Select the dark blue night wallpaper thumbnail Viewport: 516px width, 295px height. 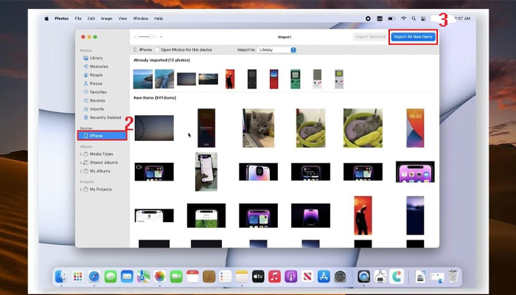pyautogui.click(x=415, y=215)
